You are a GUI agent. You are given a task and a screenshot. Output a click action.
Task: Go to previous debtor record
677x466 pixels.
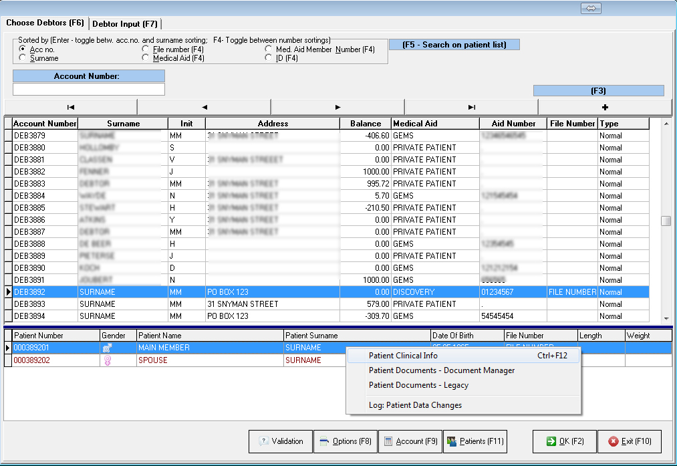pyautogui.click(x=204, y=107)
